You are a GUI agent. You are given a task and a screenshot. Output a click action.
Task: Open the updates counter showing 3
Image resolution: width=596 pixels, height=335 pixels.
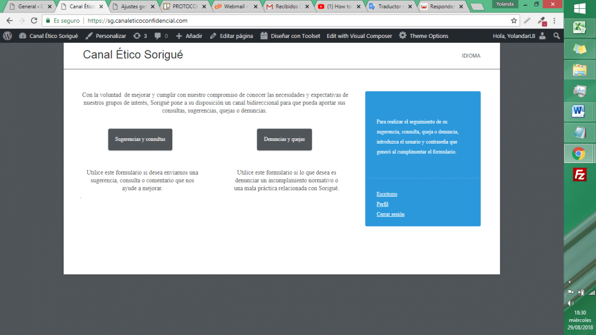point(140,36)
